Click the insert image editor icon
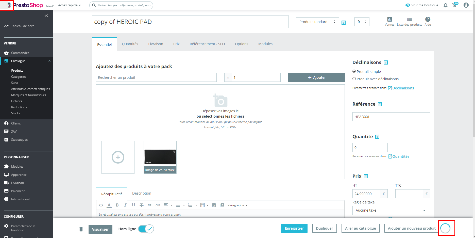Viewport: 475px width, 238px height. click(x=214, y=205)
